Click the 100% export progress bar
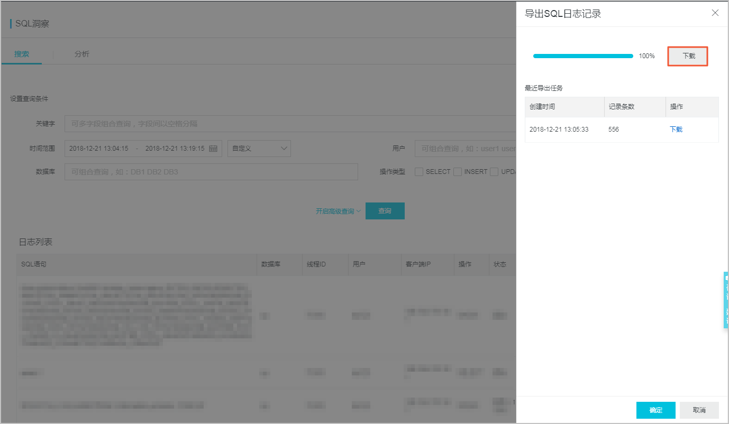Viewport: 729px width, 424px height. click(x=583, y=56)
